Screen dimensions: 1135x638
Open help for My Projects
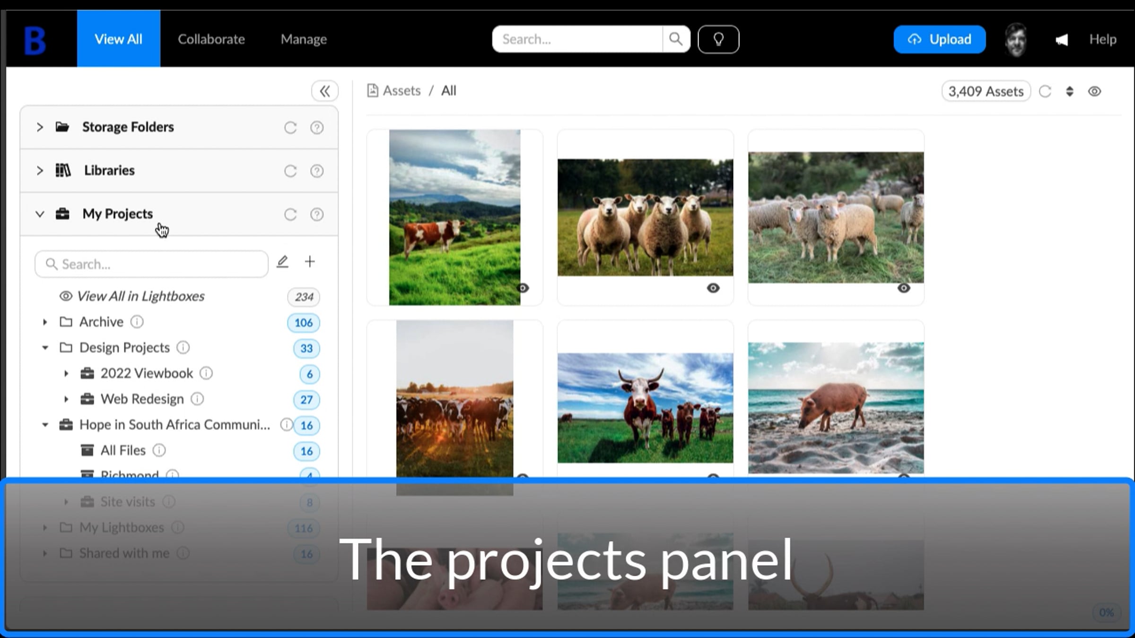click(x=317, y=215)
